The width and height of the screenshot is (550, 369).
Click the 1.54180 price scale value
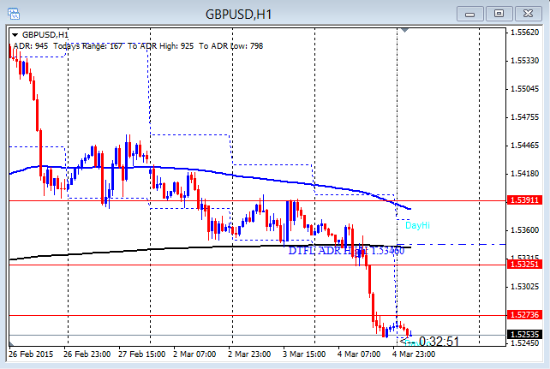pos(525,174)
